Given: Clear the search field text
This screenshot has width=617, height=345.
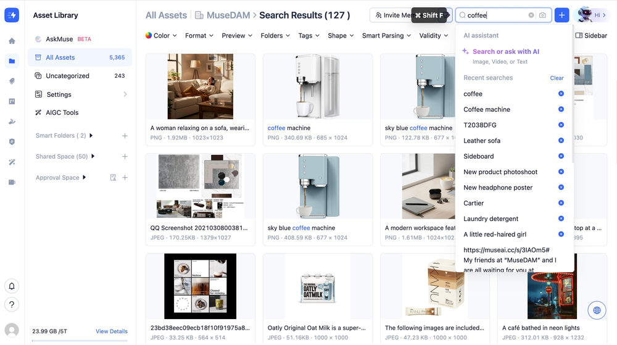Looking at the screenshot, I should 531,15.
